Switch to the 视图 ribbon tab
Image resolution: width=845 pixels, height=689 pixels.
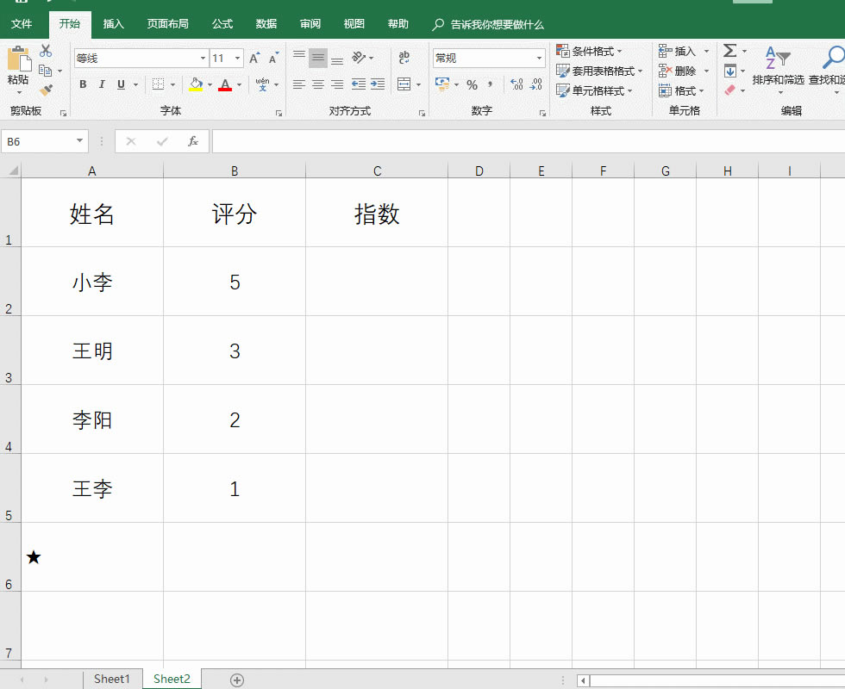[354, 24]
